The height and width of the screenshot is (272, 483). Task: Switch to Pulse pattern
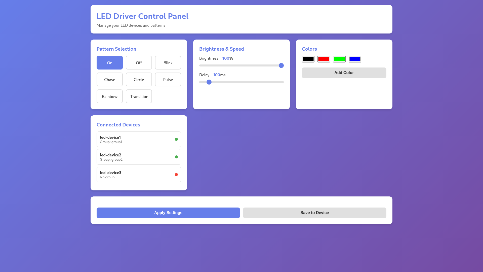pos(168,80)
